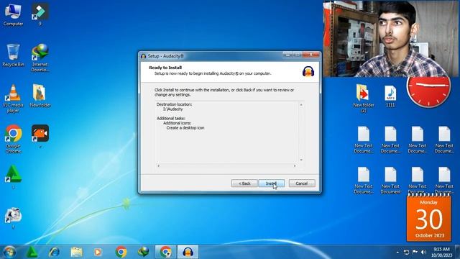Viewport: 460px width, 259px height.
Task: Select the New folder icon on left side
Action: click(40, 96)
